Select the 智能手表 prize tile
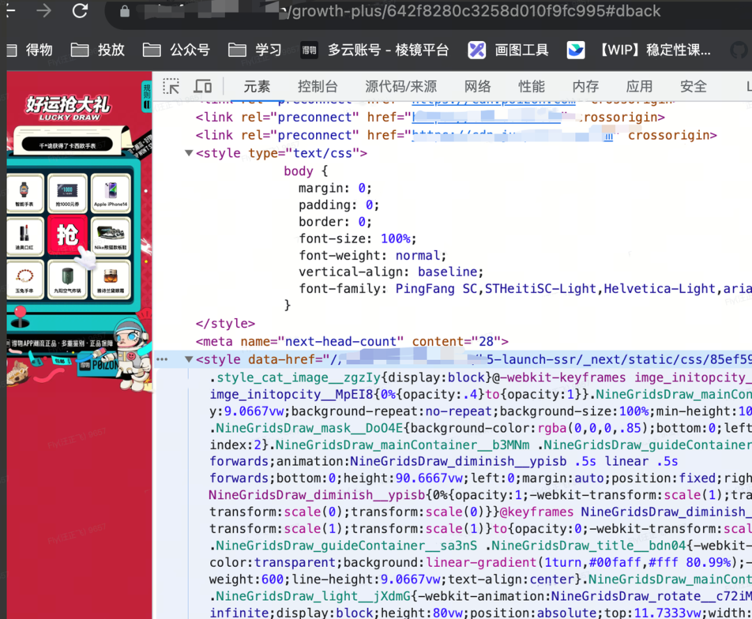 click(24, 193)
